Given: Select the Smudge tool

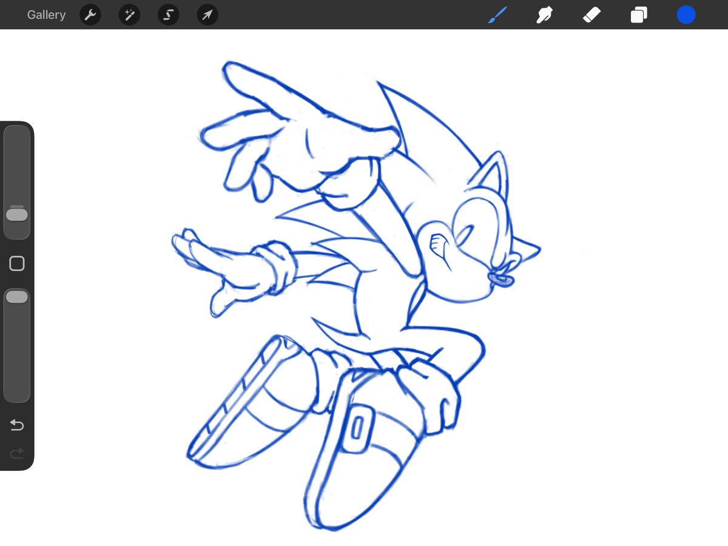Looking at the screenshot, I should click(544, 15).
